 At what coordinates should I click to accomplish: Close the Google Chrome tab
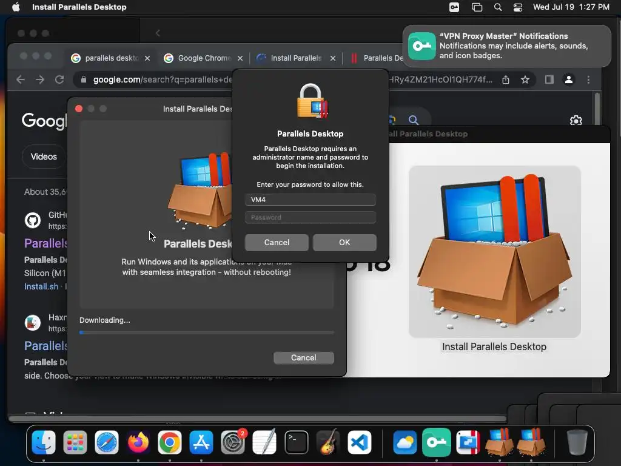click(240, 58)
